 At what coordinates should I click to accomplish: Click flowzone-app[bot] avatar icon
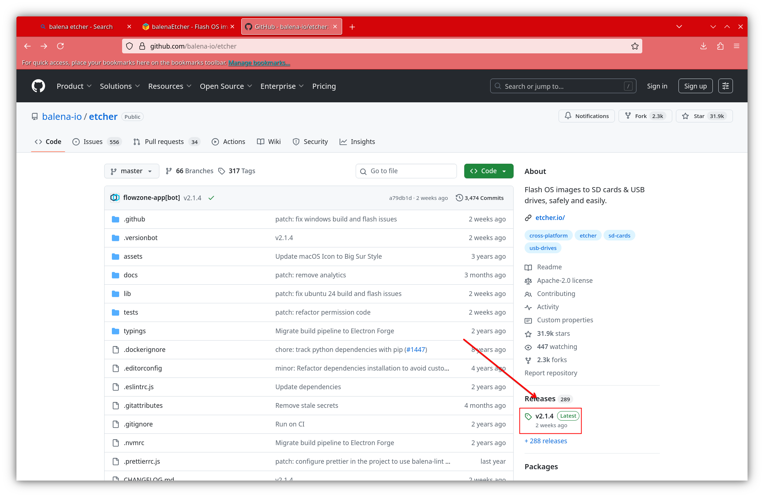point(115,198)
